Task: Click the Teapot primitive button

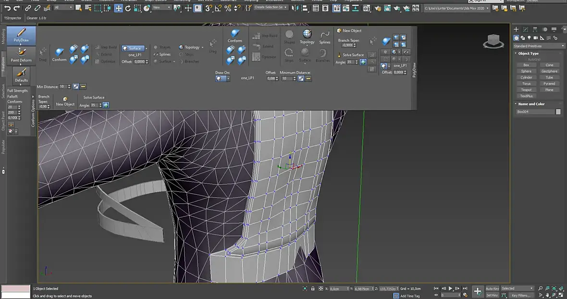Action: coord(526,90)
